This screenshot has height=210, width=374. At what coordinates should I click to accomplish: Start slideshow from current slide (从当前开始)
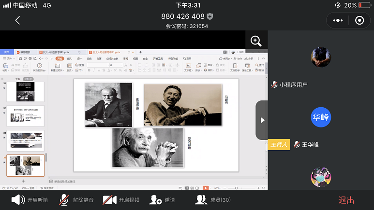pos(39,67)
